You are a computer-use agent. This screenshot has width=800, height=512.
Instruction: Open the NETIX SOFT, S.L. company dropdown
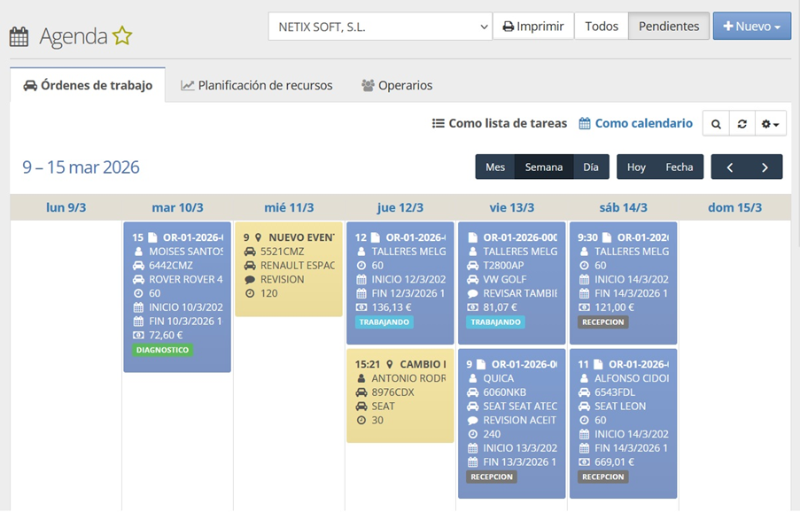point(380,27)
